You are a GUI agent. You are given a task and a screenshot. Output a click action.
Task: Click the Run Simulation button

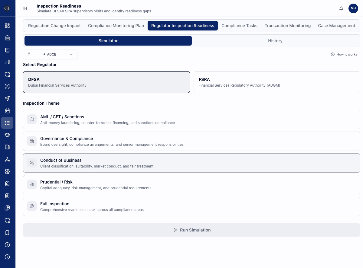click(191, 230)
